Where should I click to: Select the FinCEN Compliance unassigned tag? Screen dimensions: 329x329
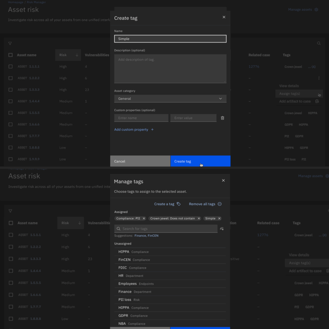coord(170,260)
